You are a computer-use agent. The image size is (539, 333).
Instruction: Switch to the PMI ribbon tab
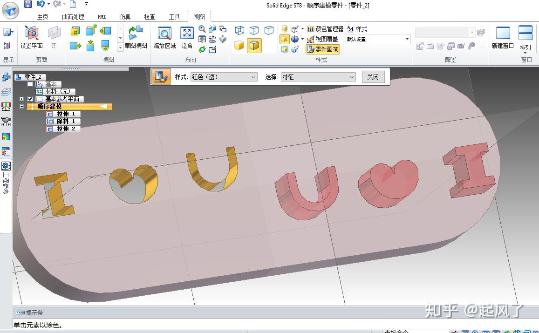(102, 16)
